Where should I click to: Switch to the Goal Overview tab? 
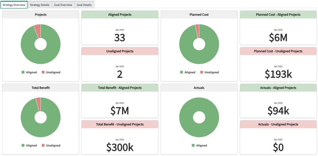coord(63,5)
